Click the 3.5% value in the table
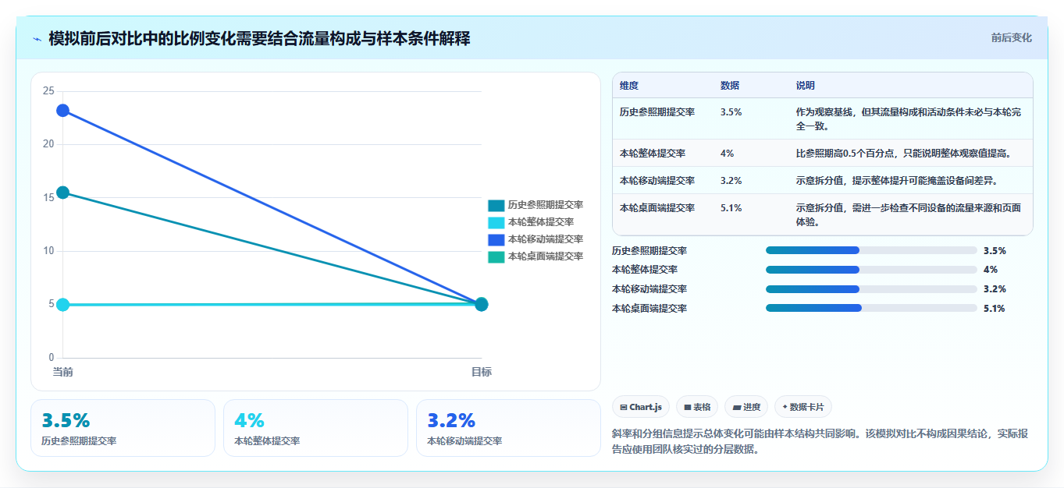Screen dimensions: 1064x488 click(731, 112)
